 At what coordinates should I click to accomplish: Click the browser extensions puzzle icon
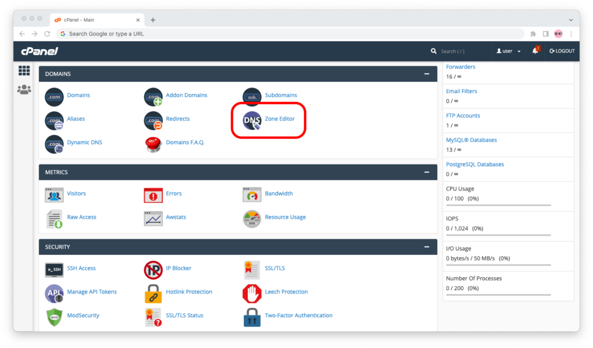click(x=533, y=34)
